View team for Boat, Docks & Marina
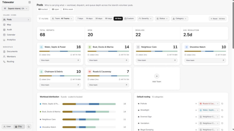 point(108,60)
